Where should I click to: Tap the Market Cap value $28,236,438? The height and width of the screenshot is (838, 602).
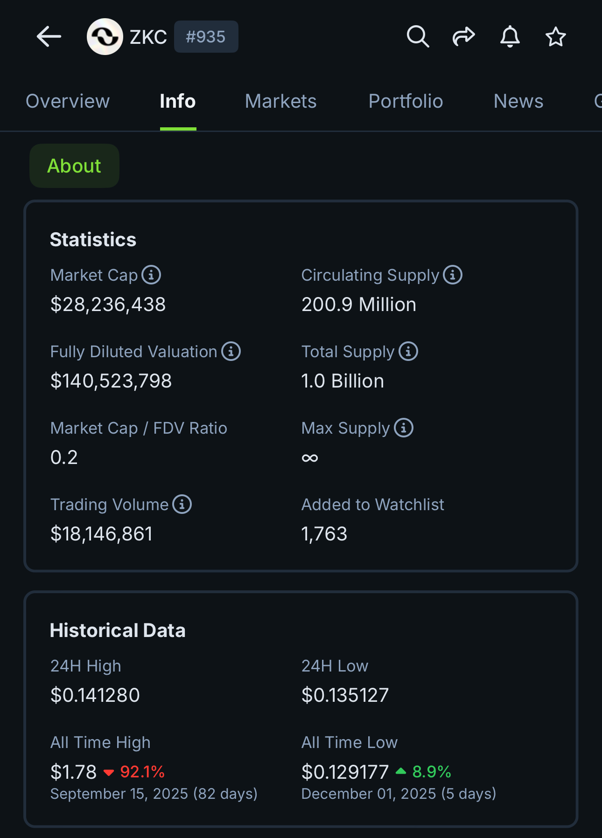click(x=108, y=305)
